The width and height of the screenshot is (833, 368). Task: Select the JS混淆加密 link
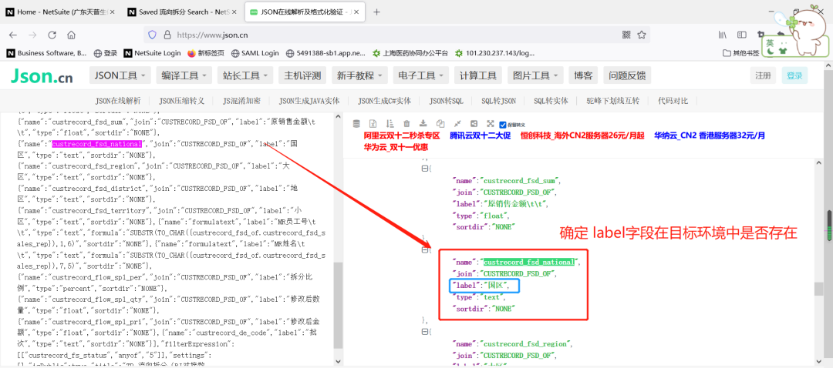[241, 101]
